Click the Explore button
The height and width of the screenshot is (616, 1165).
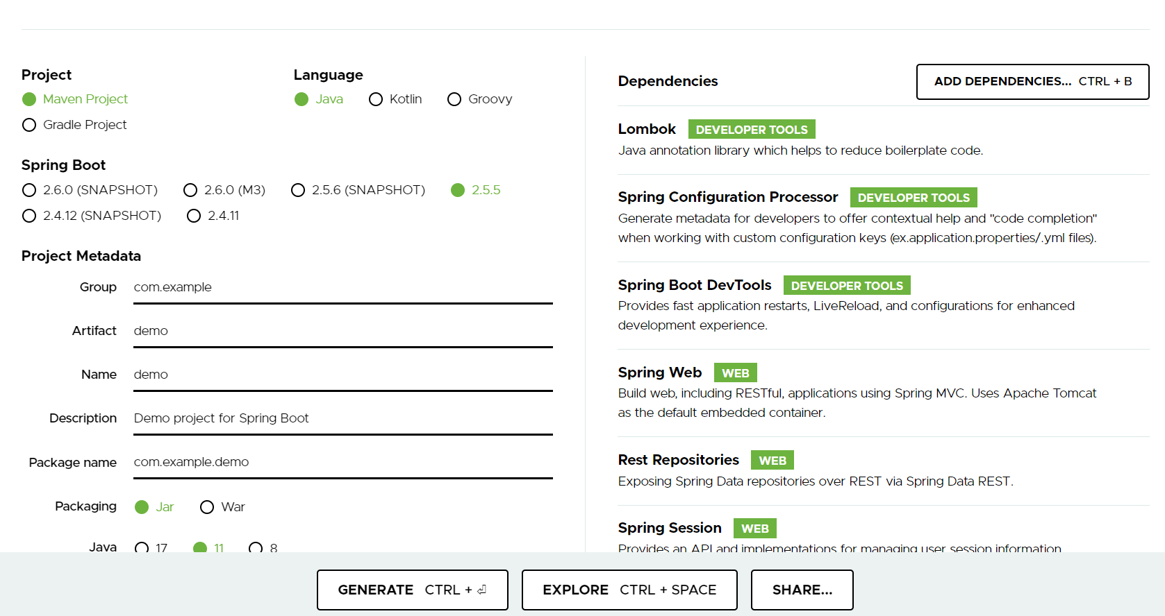(629, 590)
